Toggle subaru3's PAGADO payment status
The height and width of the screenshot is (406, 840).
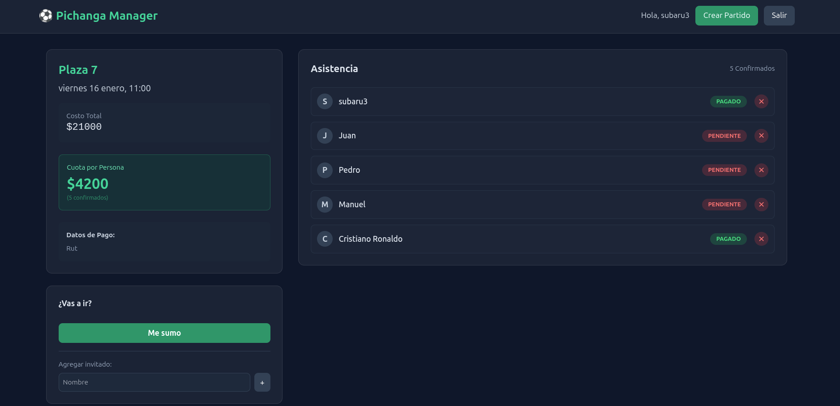[728, 102]
